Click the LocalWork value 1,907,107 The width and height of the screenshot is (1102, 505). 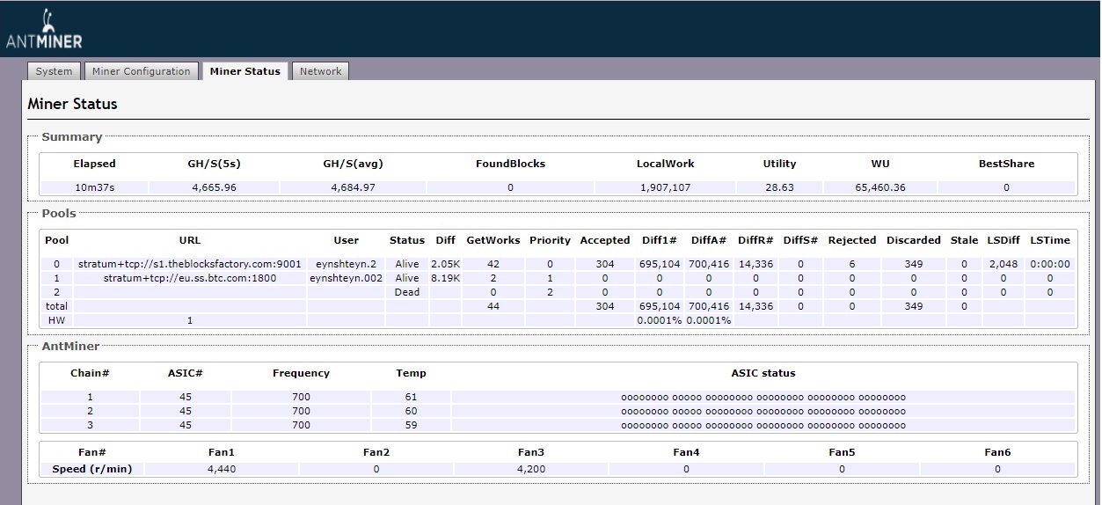[665, 187]
